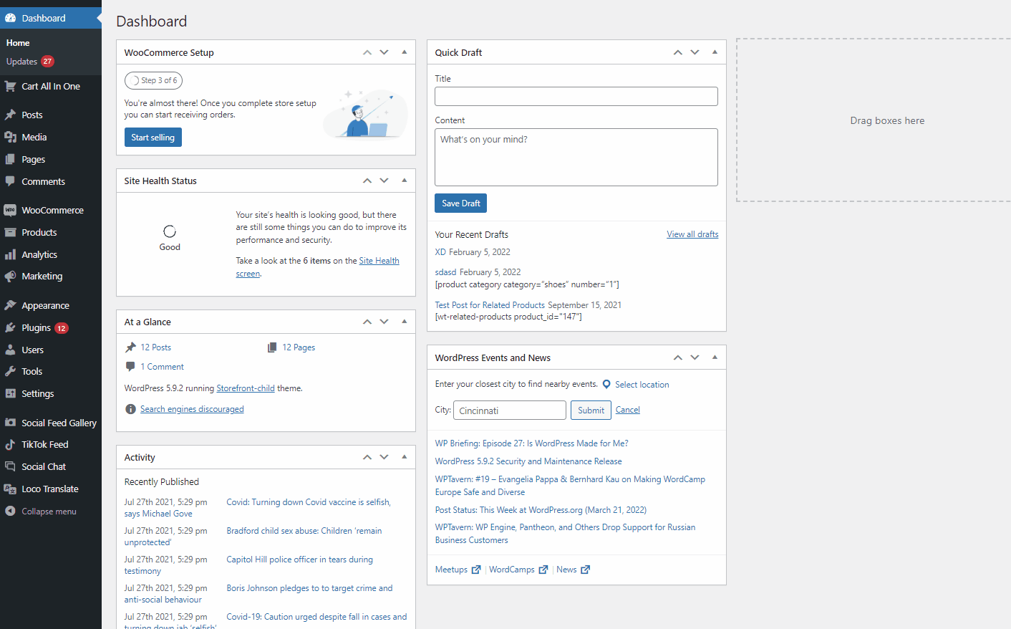
Task: Open Test Post for Related Products draft
Action: pyautogui.click(x=490, y=305)
